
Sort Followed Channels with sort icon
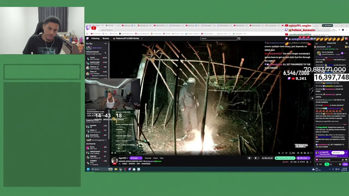[106, 53]
